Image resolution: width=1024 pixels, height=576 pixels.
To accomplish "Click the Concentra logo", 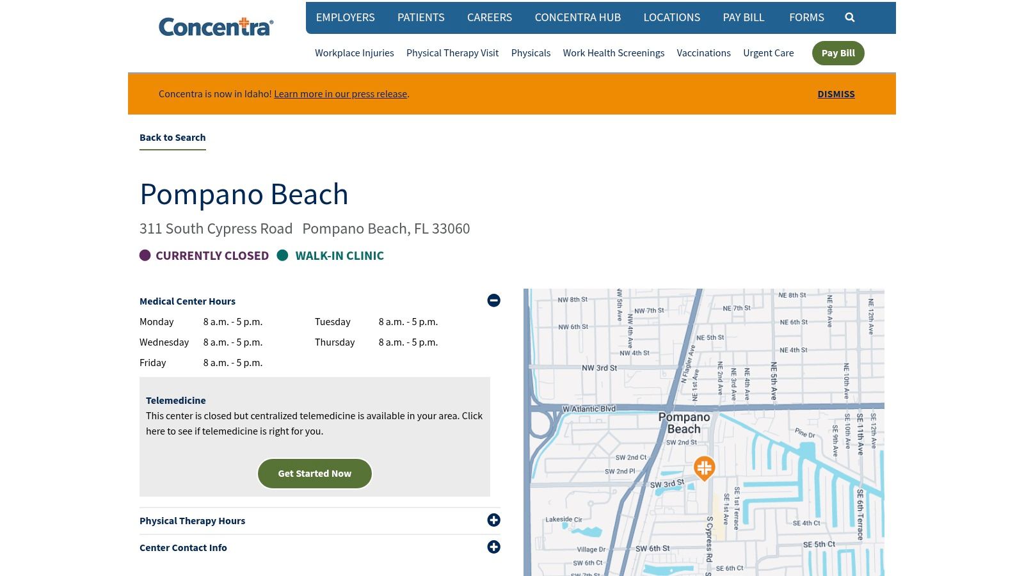I will pos(216,27).
